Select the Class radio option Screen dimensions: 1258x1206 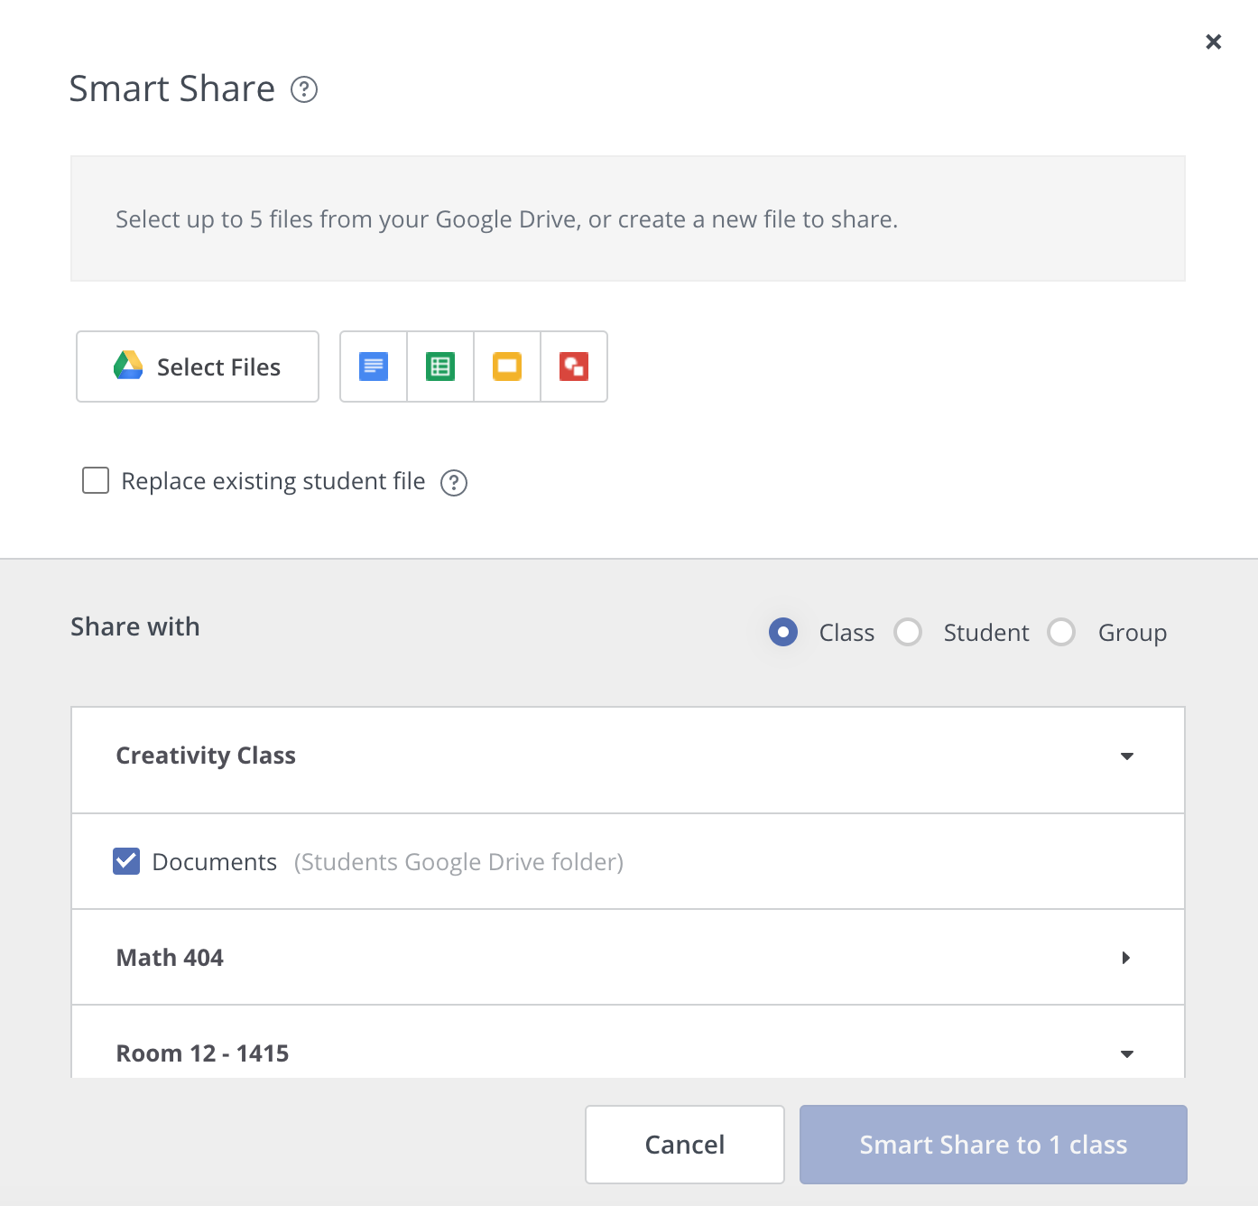point(783,632)
